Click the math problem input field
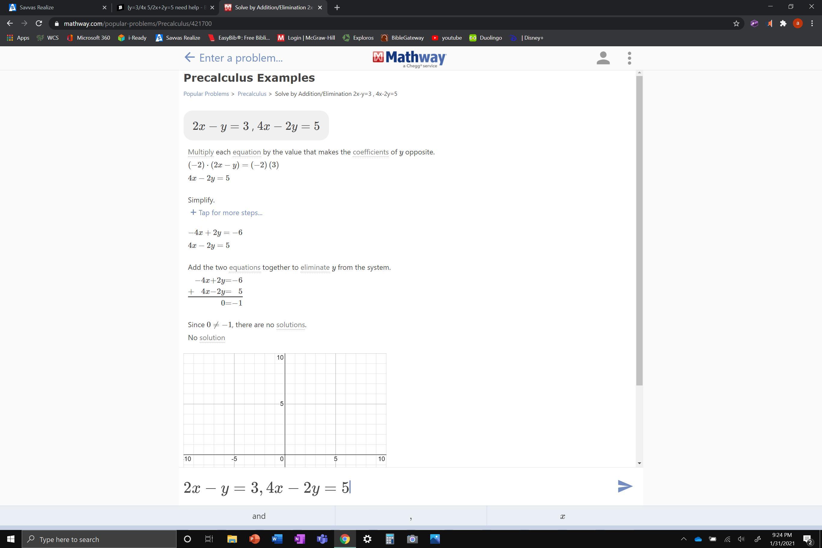The width and height of the screenshot is (822, 548). click(385, 487)
